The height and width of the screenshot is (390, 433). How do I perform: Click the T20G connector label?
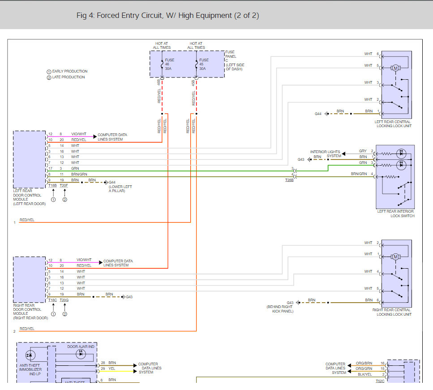point(64,300)
